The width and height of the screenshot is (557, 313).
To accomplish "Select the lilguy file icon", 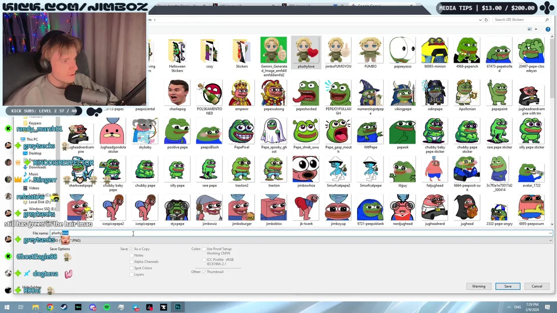I will pyautogui.click(x=403, y=170).
